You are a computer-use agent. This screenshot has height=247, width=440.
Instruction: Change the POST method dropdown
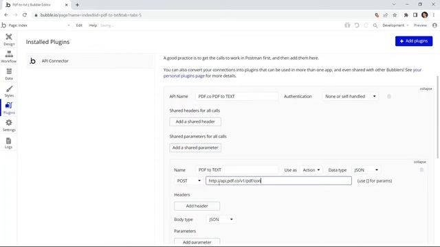tap(188, 180)
